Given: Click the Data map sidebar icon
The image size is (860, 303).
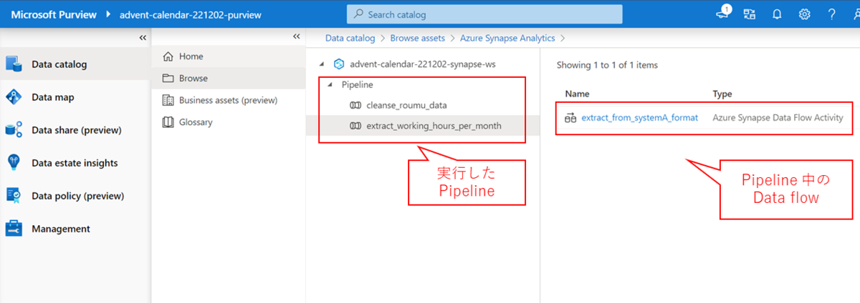Looking at the screenshot, I should (x=14, y=97).
